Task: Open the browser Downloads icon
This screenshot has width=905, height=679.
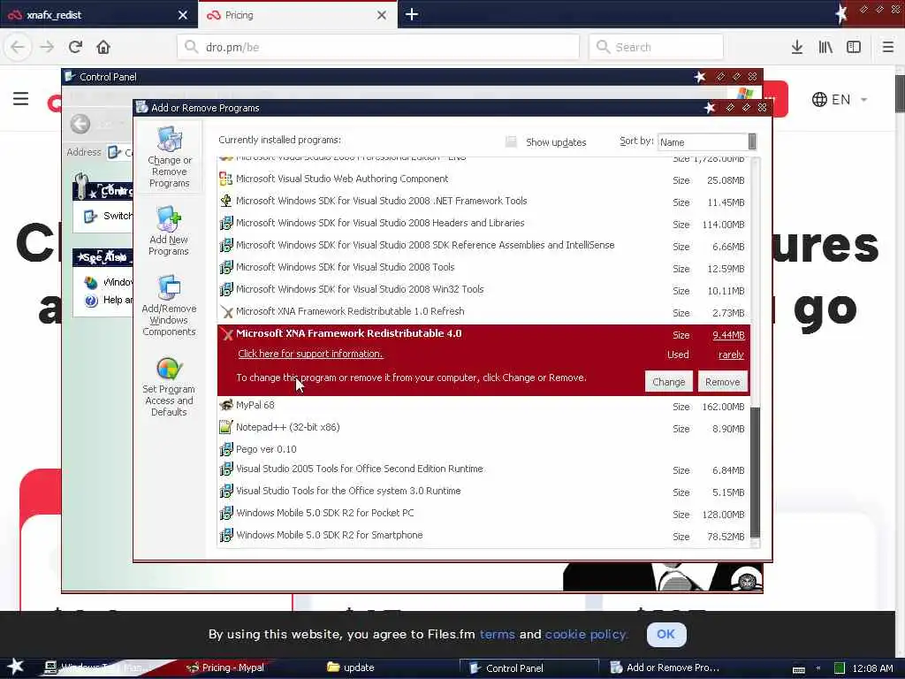Action: point(797,47)
